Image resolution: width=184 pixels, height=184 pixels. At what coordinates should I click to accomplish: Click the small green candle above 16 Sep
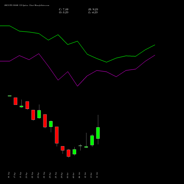pos(10,96)
